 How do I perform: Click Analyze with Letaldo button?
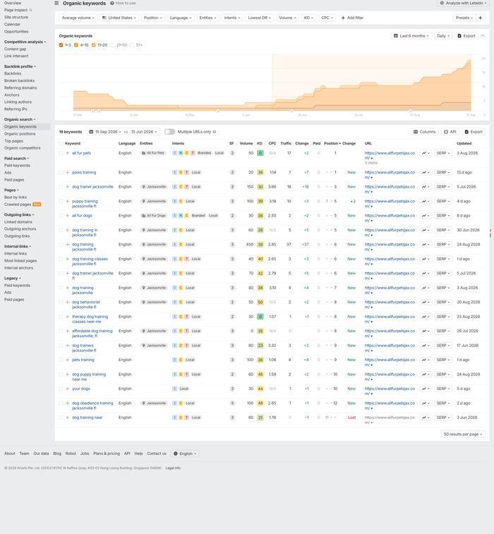tap(464, 3)
